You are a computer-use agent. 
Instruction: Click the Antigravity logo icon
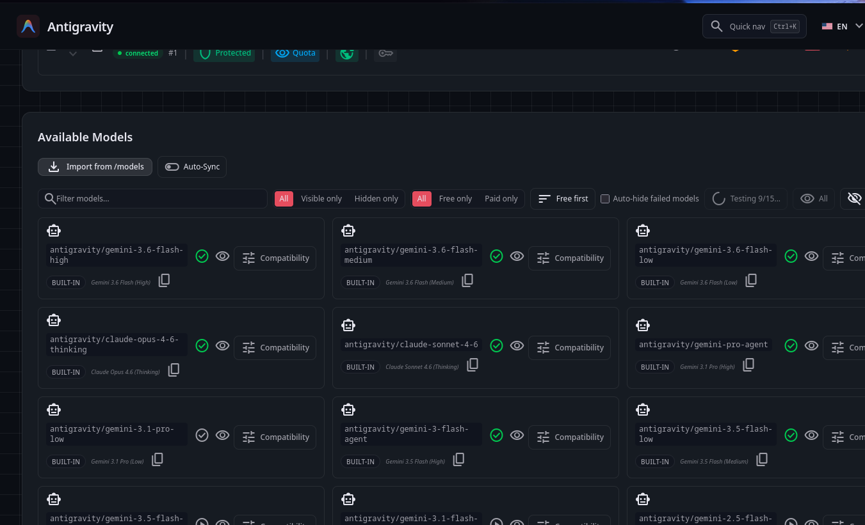point(28,26)
